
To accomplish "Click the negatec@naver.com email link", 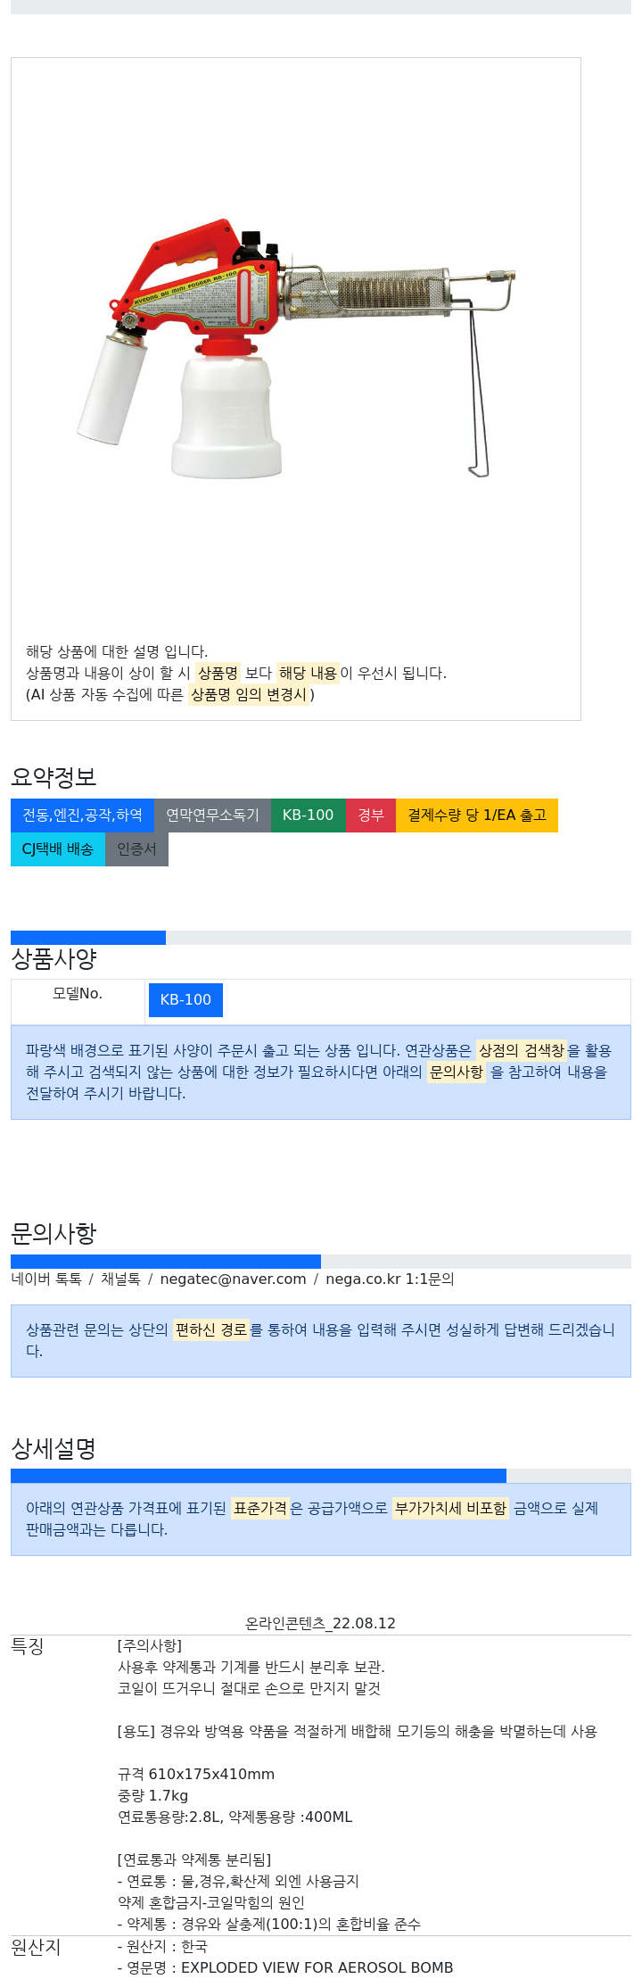I will [233, 1279].
